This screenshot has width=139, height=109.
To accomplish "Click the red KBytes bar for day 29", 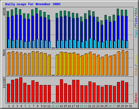I will pyautogui.click(x=122, y=92).
